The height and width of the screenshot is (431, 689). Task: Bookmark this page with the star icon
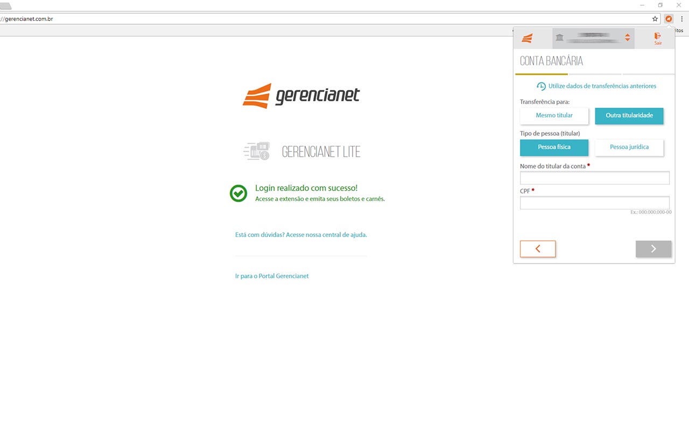pos(655,19)
